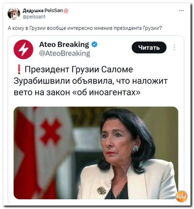
Task: Open the vertical dots menu of the quoted tweet
Action: [x=174, y=48]
